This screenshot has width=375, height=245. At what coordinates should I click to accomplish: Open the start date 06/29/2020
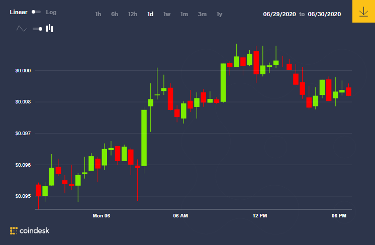click(x=279, y=14)
